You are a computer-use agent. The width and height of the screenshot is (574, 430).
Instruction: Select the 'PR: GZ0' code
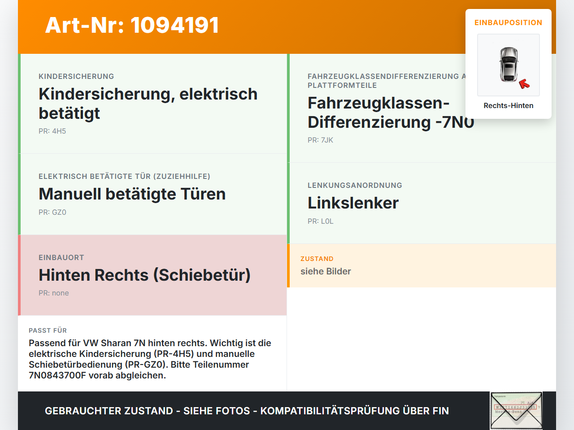[52, 212]
